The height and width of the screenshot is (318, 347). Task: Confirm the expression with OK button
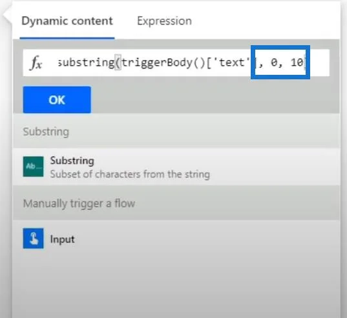point(57,99)
